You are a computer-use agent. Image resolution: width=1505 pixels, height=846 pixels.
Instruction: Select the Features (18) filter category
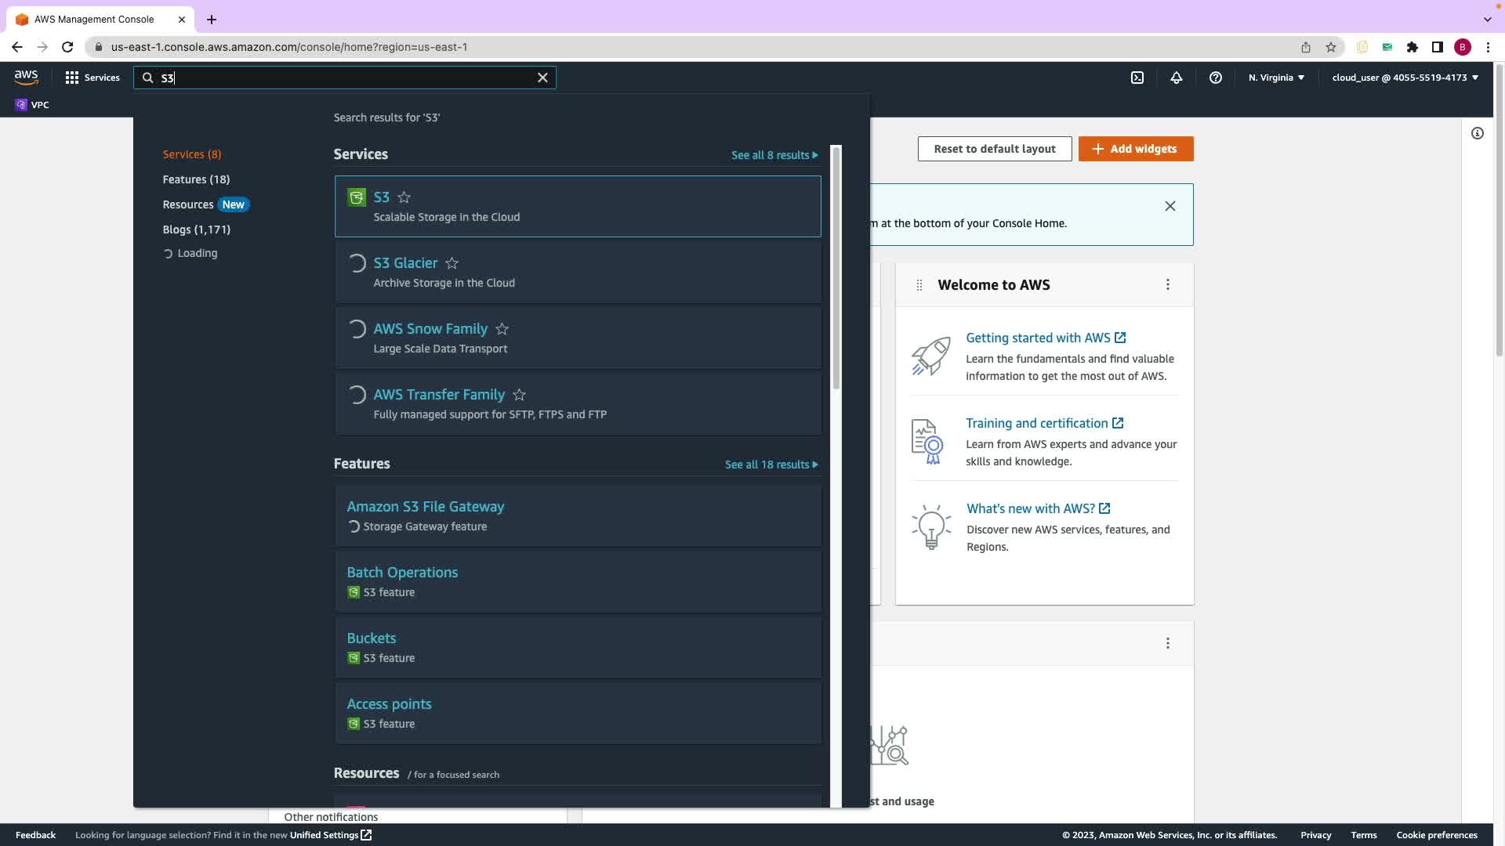click(196, 179)
